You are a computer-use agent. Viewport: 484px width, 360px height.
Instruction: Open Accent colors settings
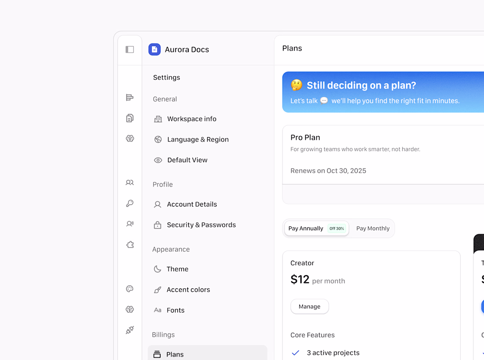click(188, 290)
